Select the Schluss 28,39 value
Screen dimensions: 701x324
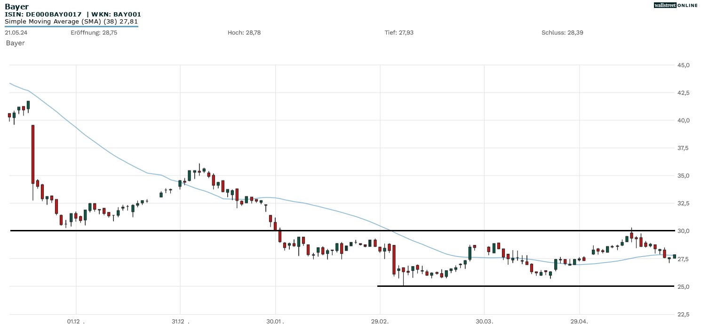click(562, 32)
